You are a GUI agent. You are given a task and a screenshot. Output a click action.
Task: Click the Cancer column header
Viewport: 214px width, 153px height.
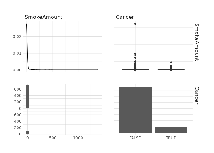tap(125, 17)
